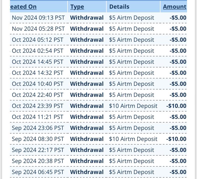Click the Details column header
This screenshot has height=179, width=197.
pyautogui.click(x=119, y=7)
